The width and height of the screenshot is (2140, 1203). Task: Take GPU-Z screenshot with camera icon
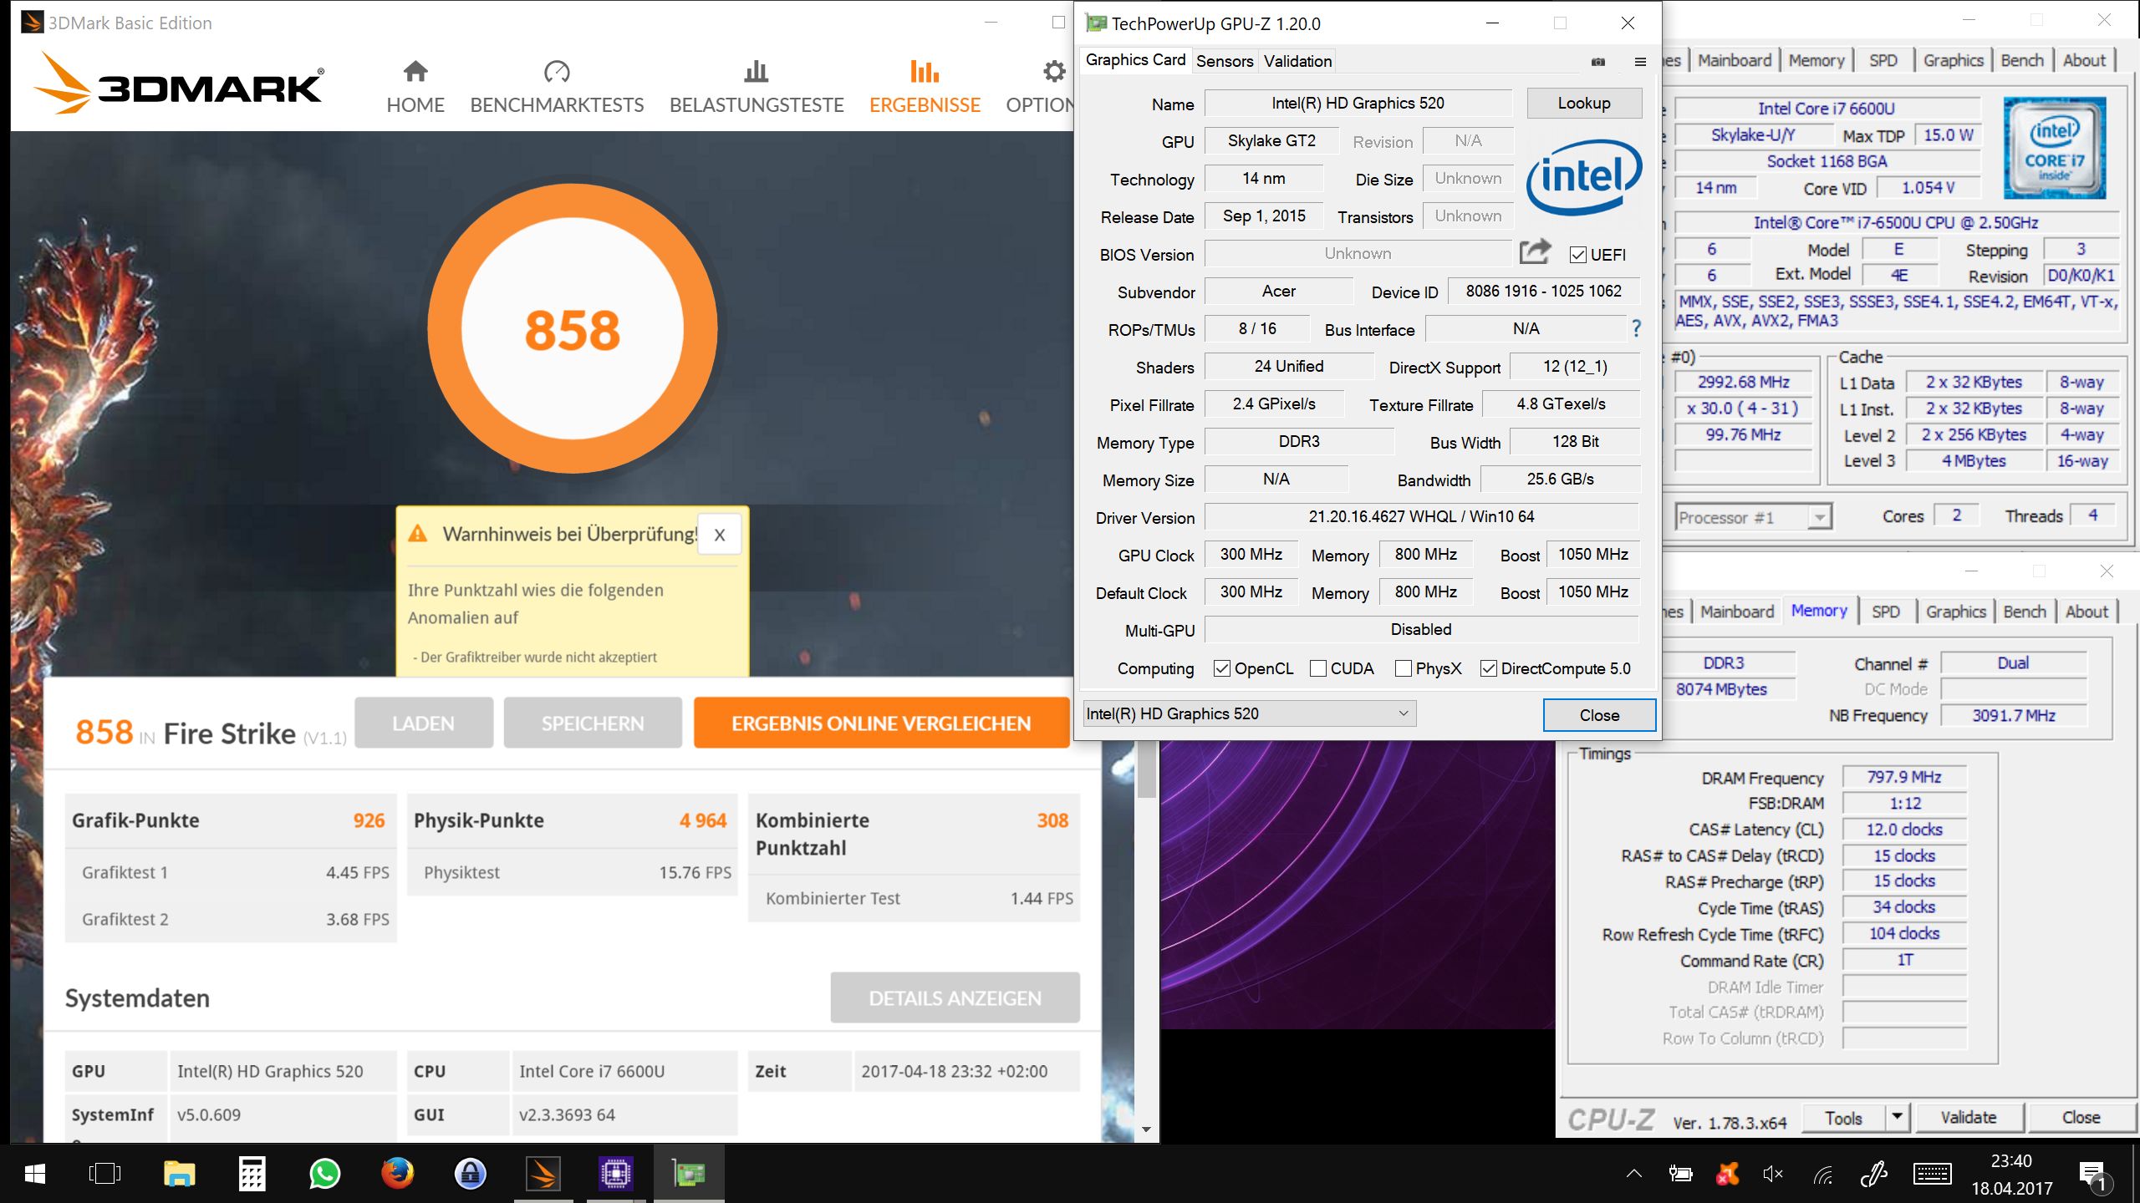coord(1598,62)
